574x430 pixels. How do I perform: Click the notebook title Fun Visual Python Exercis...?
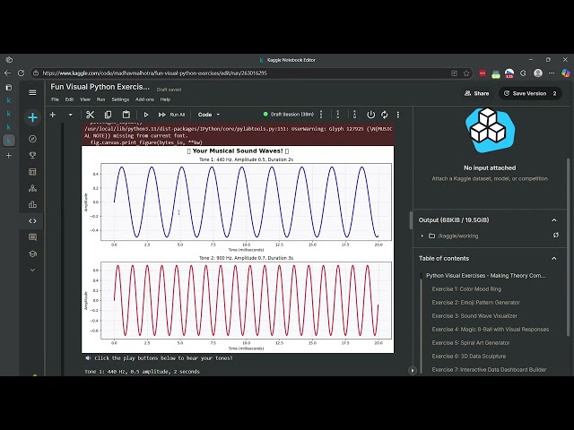100,87
